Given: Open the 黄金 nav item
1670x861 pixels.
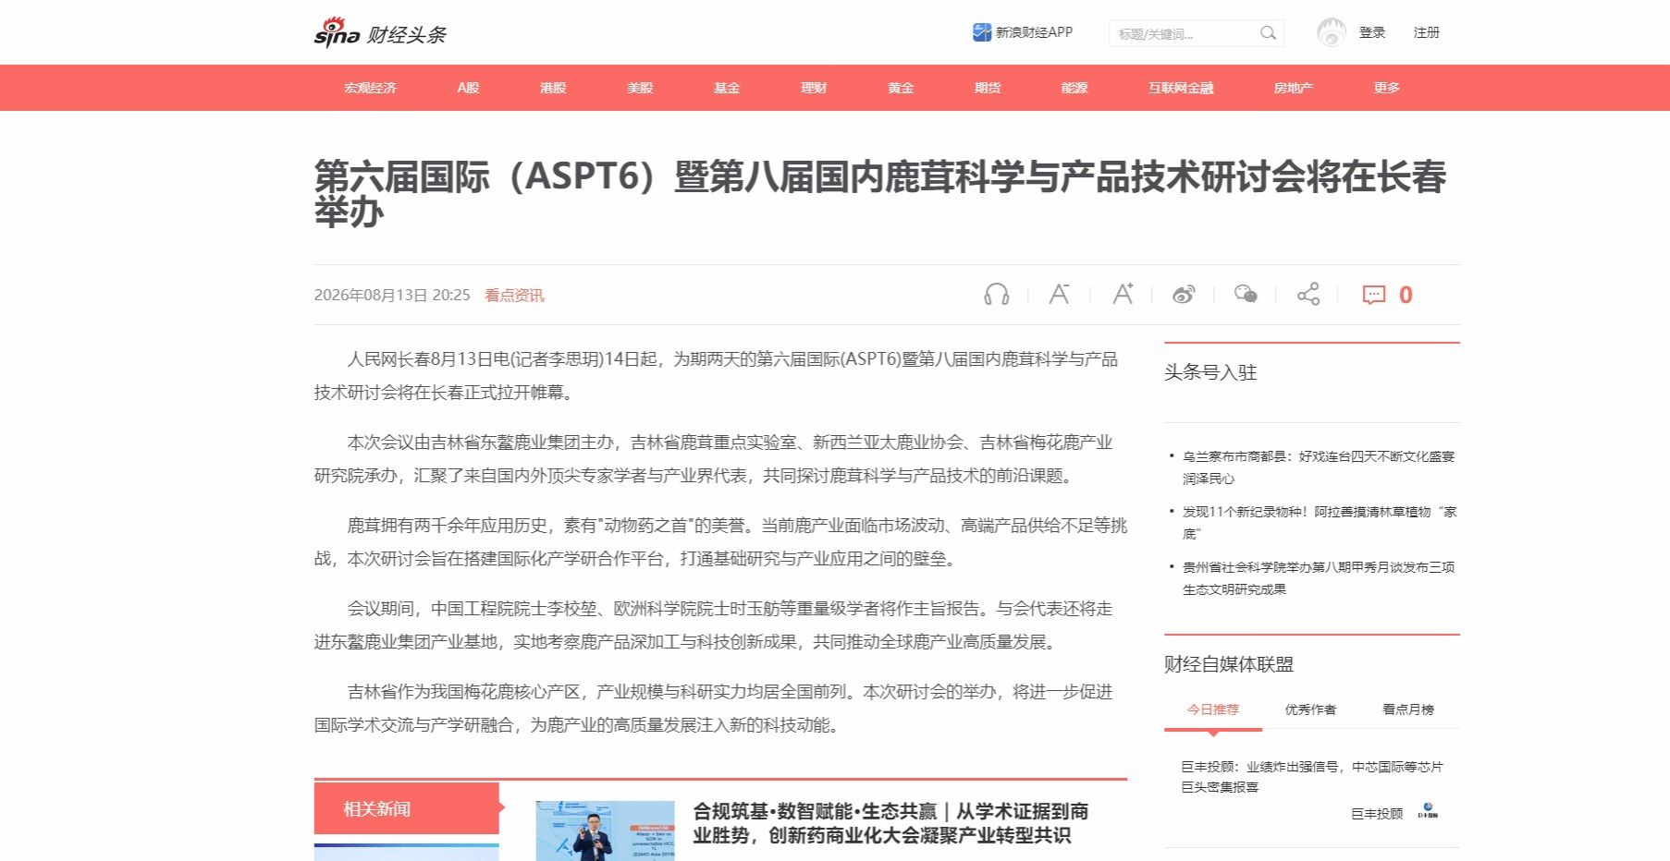Looking at the screenshot, I should (901, 88).
